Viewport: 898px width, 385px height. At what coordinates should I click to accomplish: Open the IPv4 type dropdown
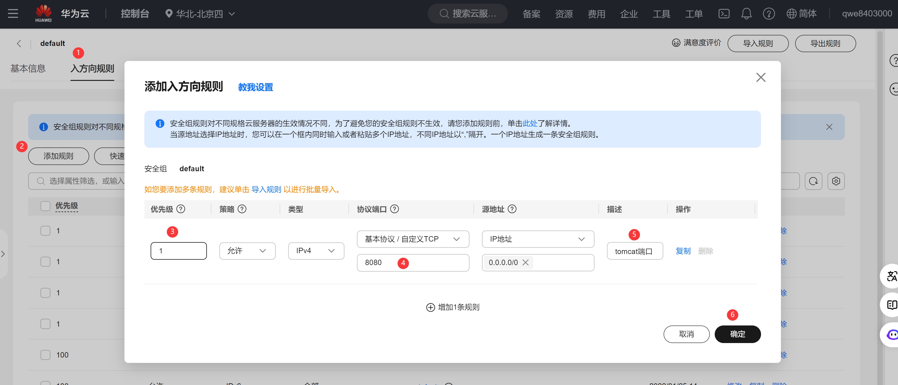point(315,251)
